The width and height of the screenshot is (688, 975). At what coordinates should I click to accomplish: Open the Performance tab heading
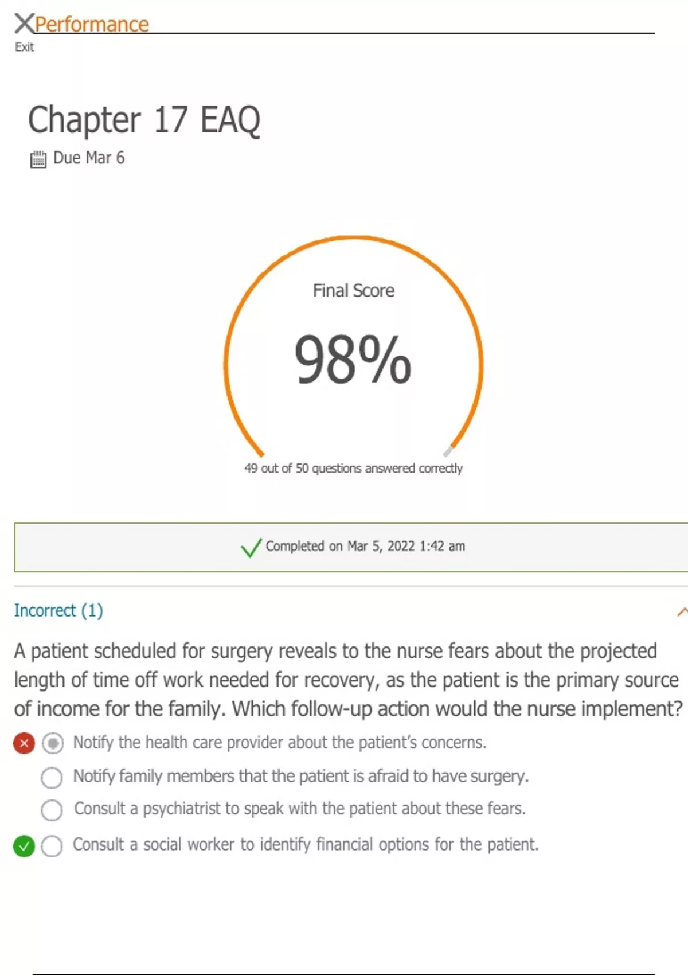[x=92, y=24]
